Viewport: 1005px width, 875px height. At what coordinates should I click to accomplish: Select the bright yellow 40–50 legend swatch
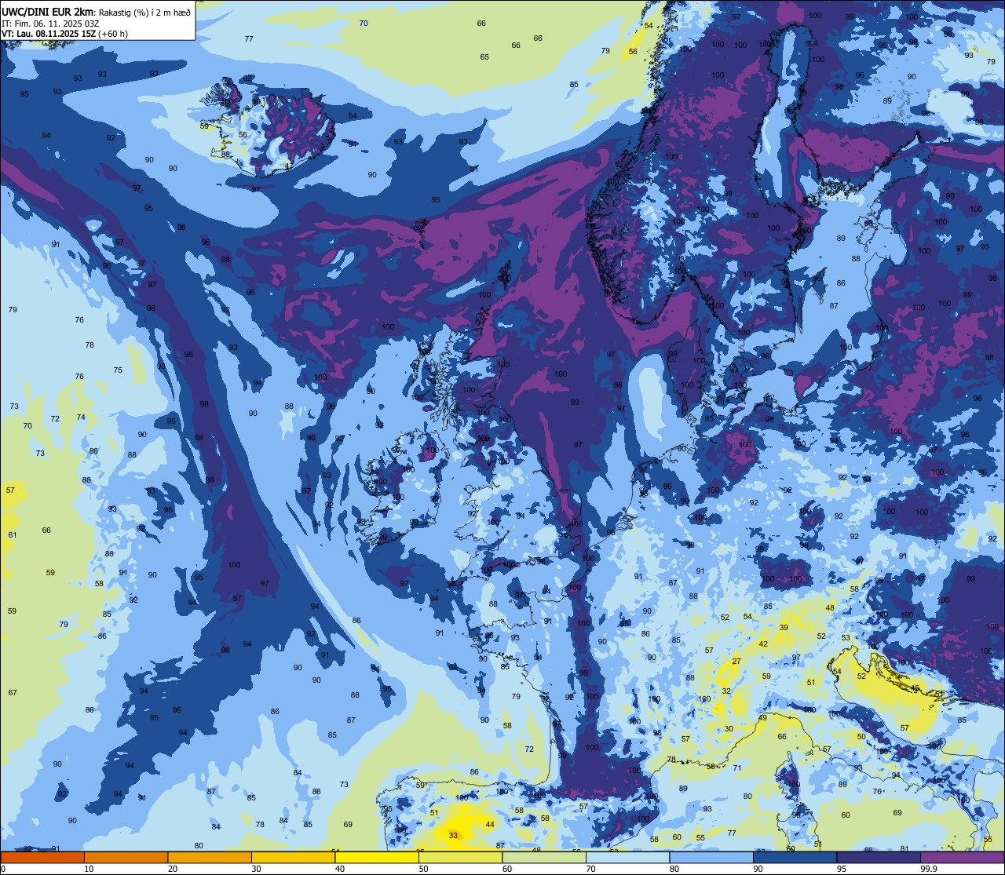click(377, 857)
